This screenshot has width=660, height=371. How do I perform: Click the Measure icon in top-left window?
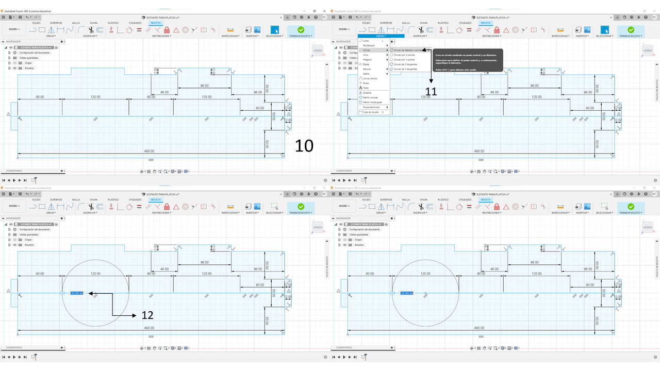(x=230, y=30)
